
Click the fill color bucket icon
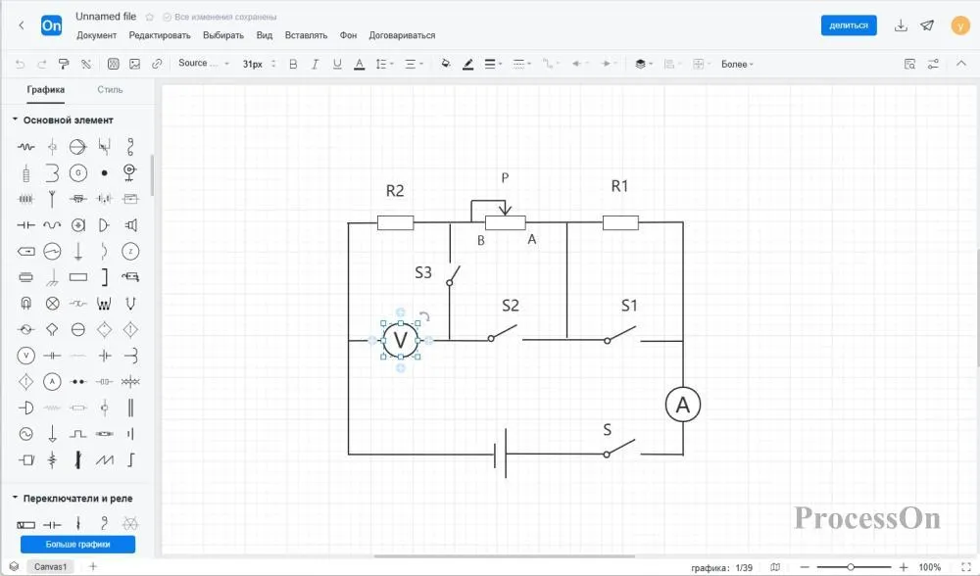(446, 64)
